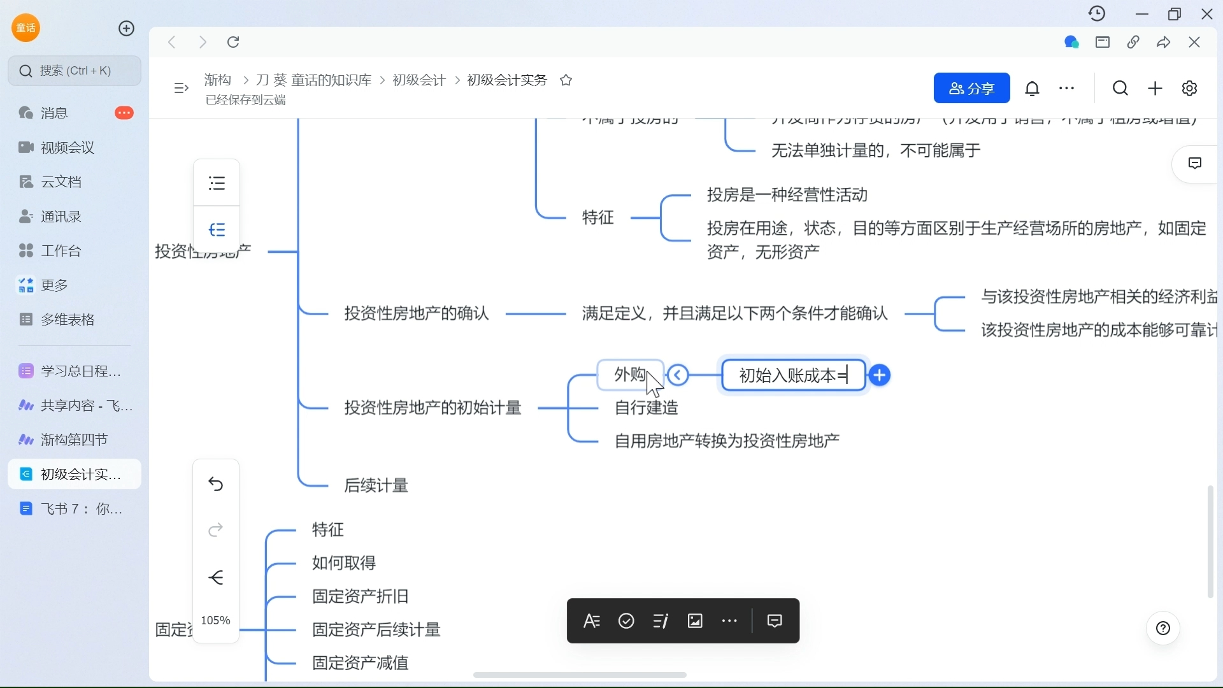Click the blue cloud assistant icon
The image size is (1223, 688).
pos(1072,42)
